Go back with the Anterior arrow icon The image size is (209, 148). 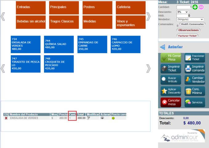pyautogui.click(x=163, y=47)
